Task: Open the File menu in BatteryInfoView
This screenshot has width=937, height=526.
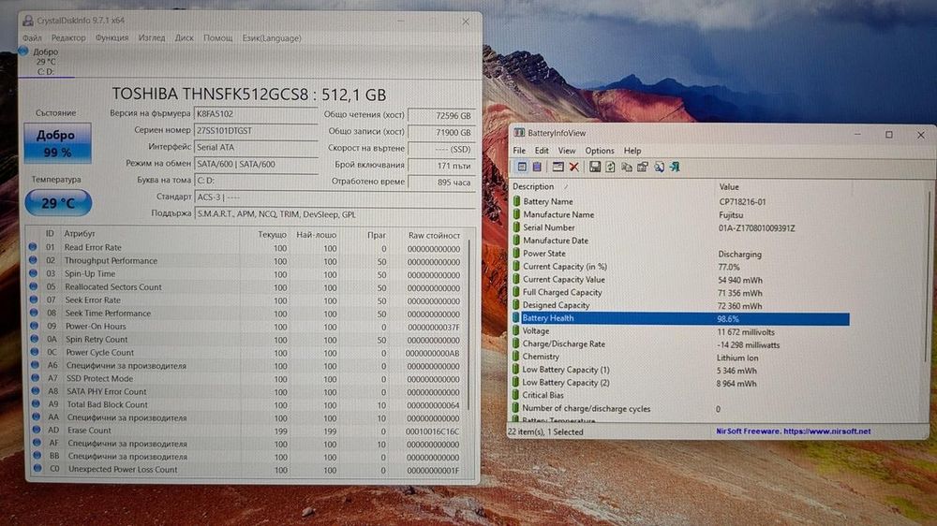Action: [x=519, y=151]
